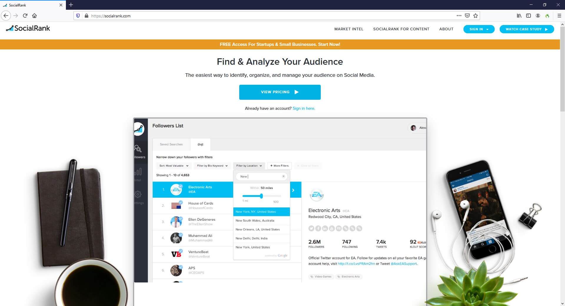Select 'New South Wales, Australia' suggestion
Image resolution: width=565 pixels, height=306 pixels.
tap(262, 220)
